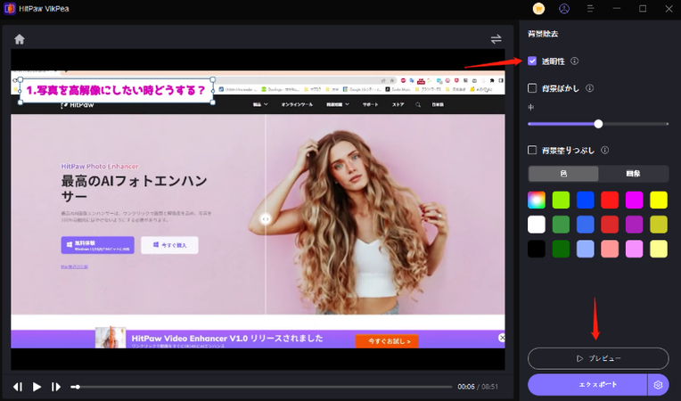Screen dimensions: 681x401
Task: Open the user account icon
Action: 564,9
